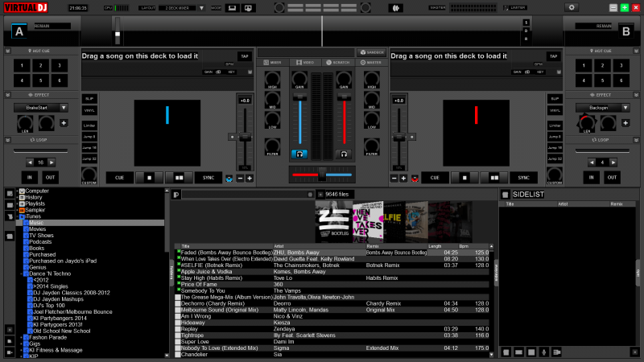This screenshot has width=644, height=362.
Task: Select the Playlists tree item
Action: point(35,204)
